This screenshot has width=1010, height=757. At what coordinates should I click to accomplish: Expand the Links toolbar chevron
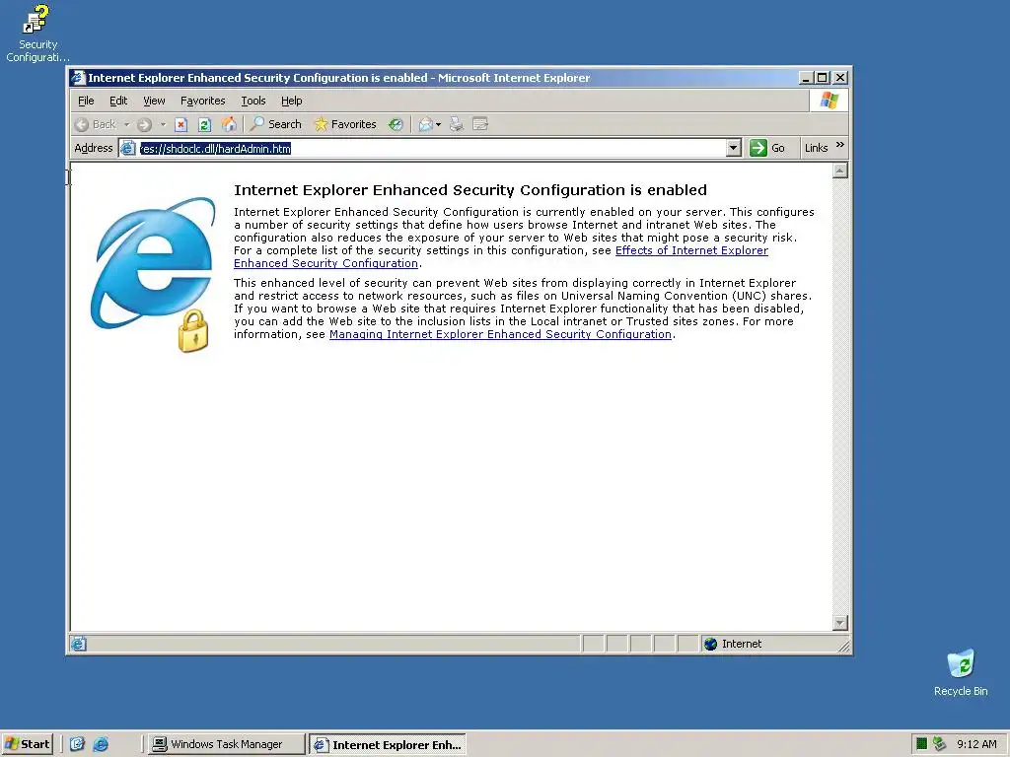pyautogui.click(x=840, y=145)
